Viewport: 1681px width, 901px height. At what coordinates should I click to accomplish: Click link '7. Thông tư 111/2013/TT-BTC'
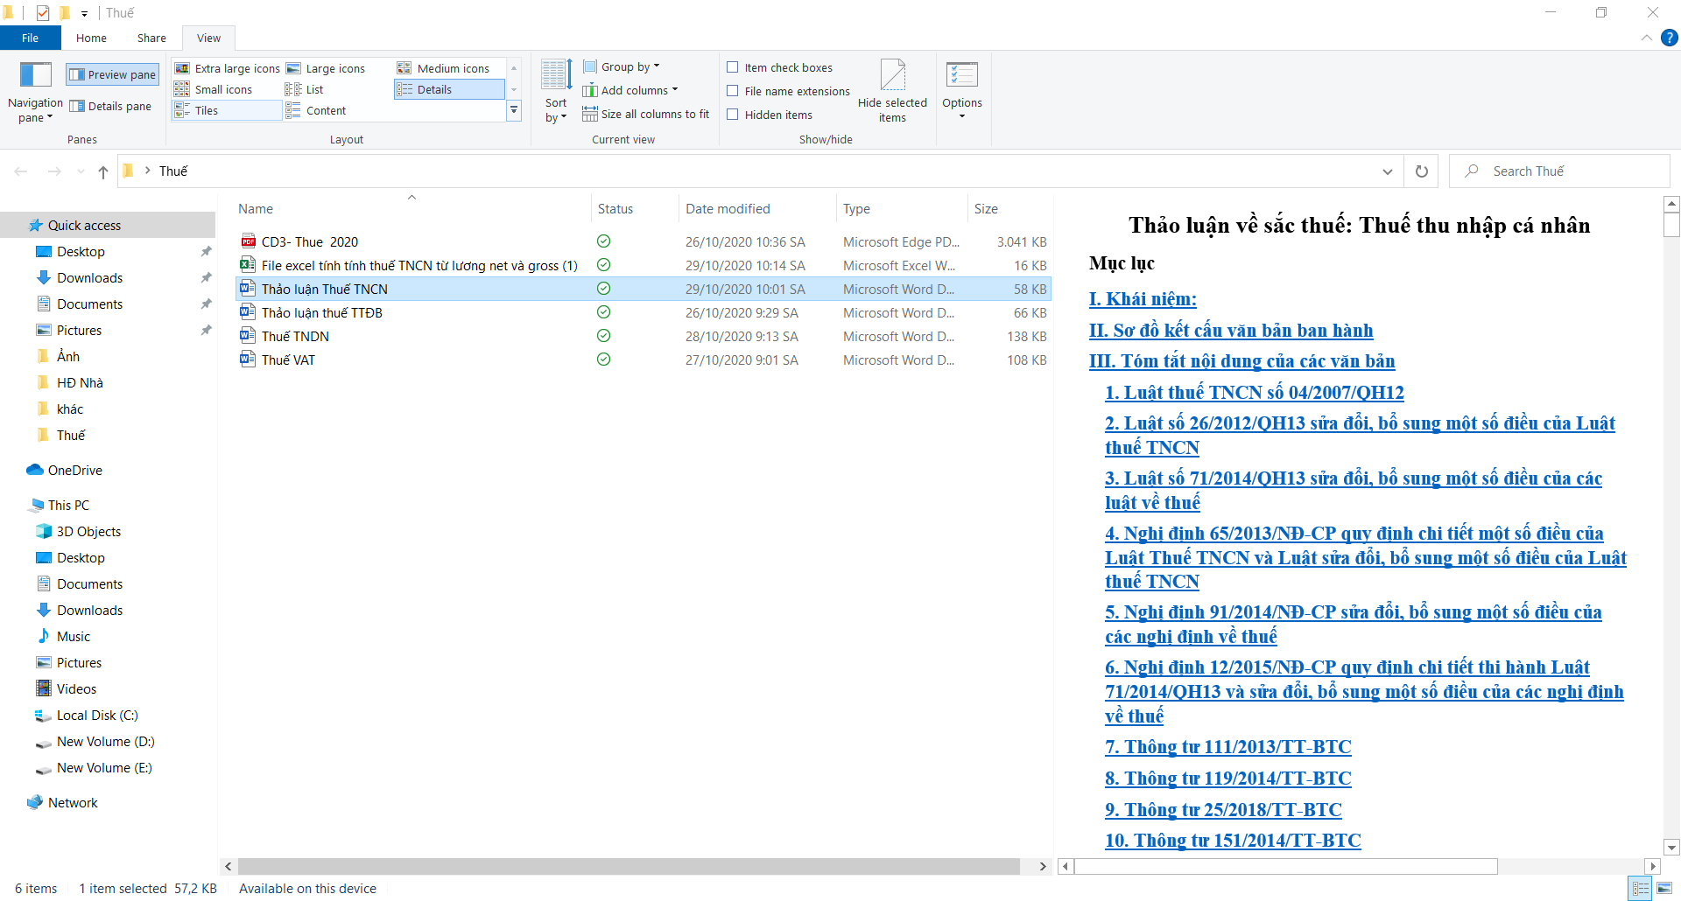[x=1227, y=747]
